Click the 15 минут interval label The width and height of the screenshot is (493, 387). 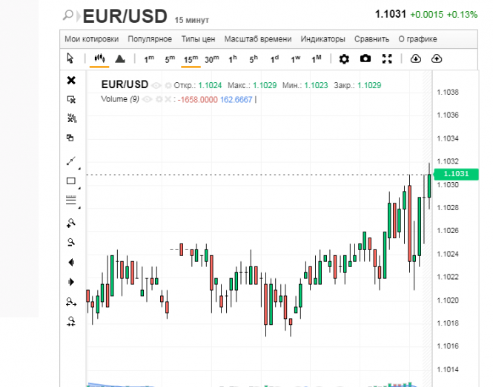192,20
